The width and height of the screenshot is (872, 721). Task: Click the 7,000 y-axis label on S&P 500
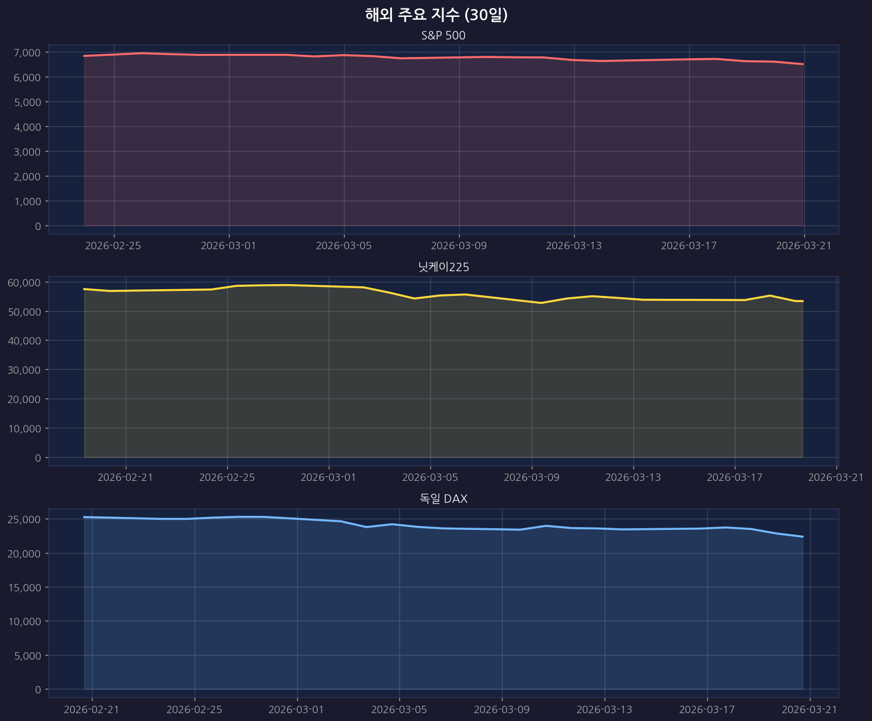click(27, 52)
